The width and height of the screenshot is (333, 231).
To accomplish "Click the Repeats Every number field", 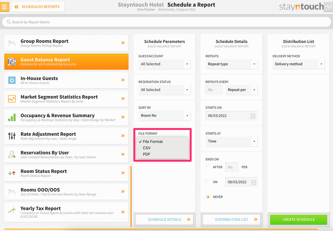I will coord(214,90).
